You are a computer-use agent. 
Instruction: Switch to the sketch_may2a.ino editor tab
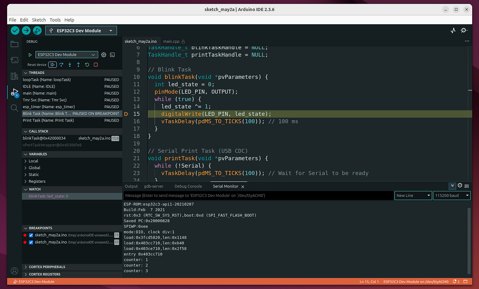tap(140, 41)
